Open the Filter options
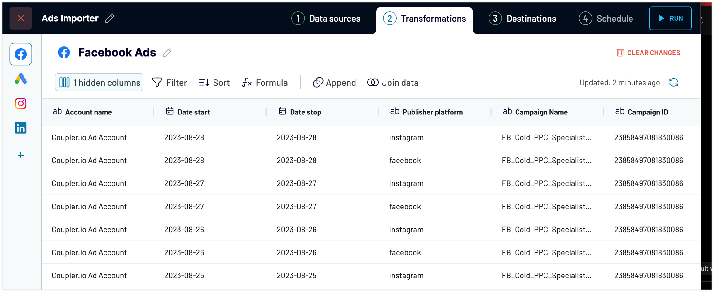Viewport: 714px width, 292px height. coord(170,83)
